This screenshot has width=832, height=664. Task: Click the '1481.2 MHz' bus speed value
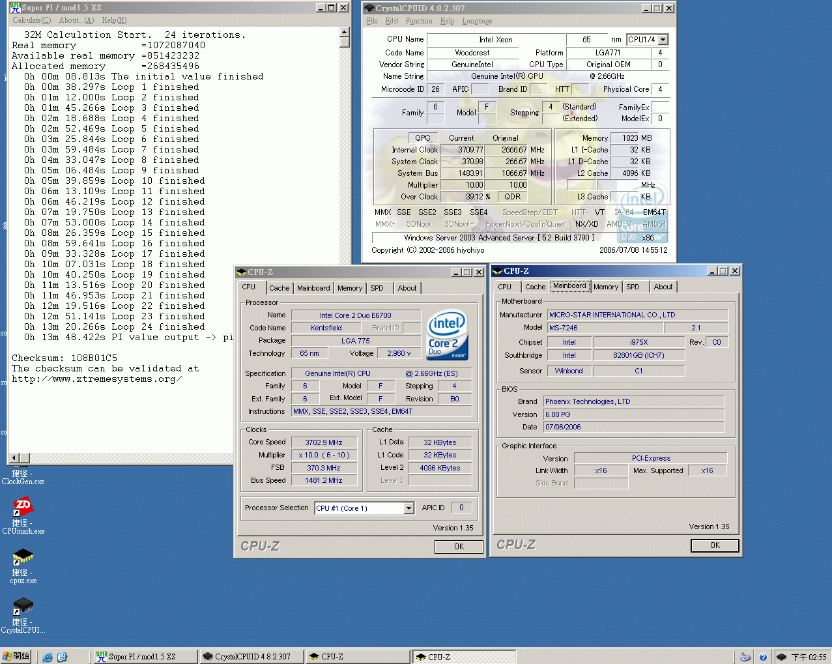[x=324, y=480]
